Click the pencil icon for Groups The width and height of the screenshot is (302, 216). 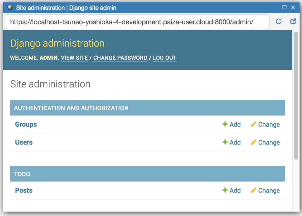(x=253, y=124)
